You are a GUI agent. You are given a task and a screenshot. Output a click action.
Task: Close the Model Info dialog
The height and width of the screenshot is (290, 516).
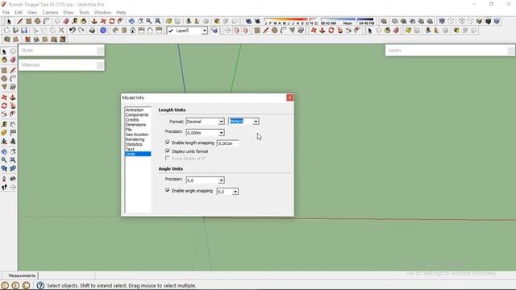coord(290,97)
